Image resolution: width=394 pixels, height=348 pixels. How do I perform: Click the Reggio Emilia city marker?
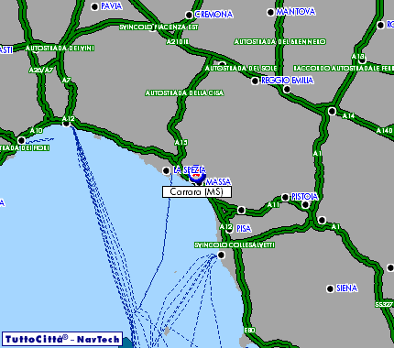pyautogui.click(x=255, y=81)
